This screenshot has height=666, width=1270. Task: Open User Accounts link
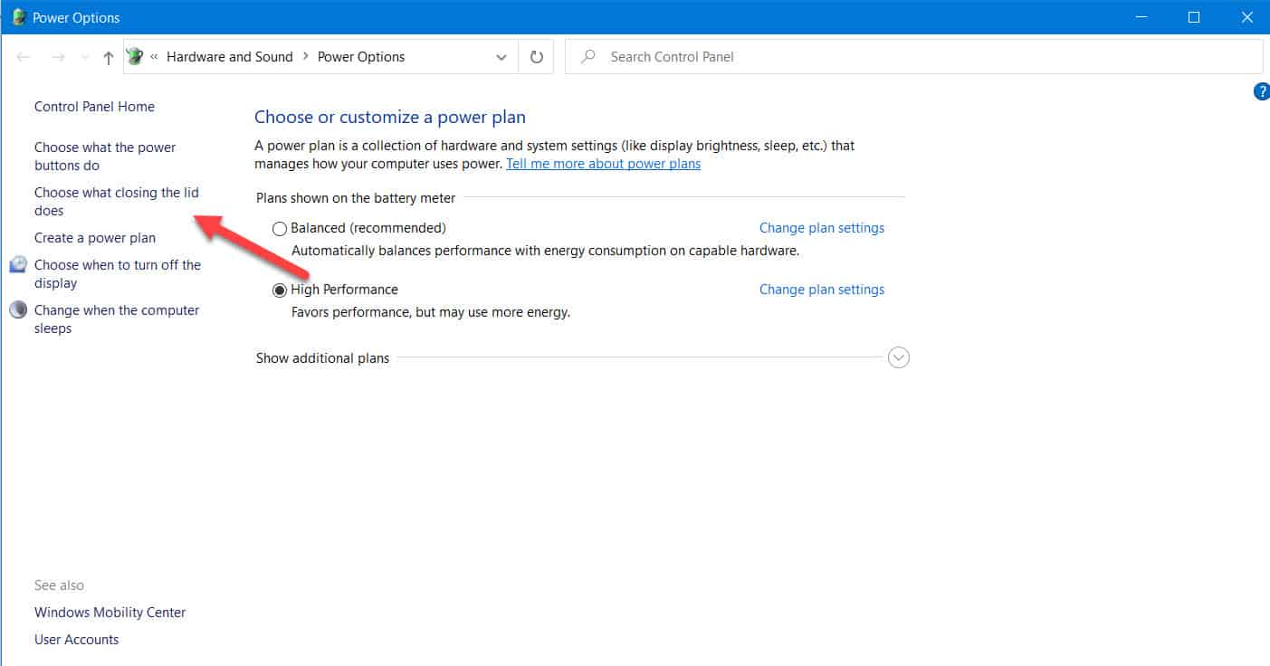(76, 640)
